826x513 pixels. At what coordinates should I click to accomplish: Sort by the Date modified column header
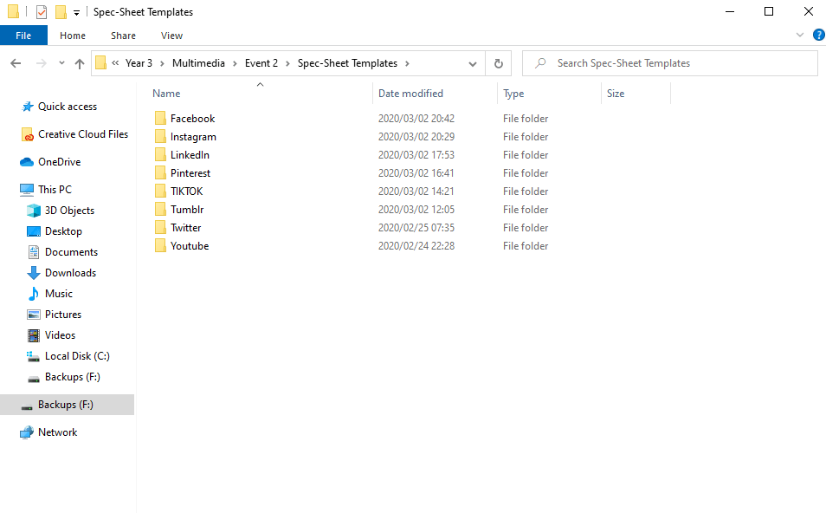[x=410, y=94]
